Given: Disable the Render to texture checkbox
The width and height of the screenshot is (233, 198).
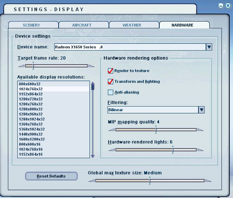Looking at the screenshot, I should pos(111,71).
